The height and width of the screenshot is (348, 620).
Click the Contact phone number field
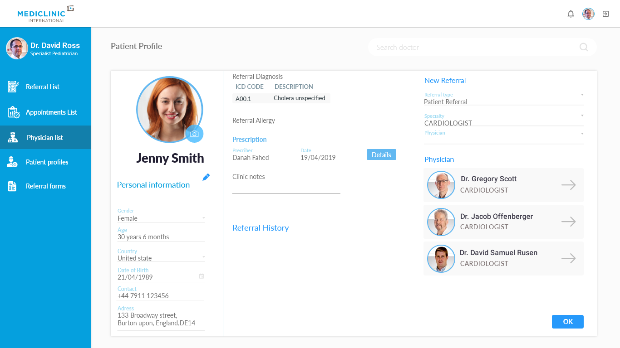(143, 296)
